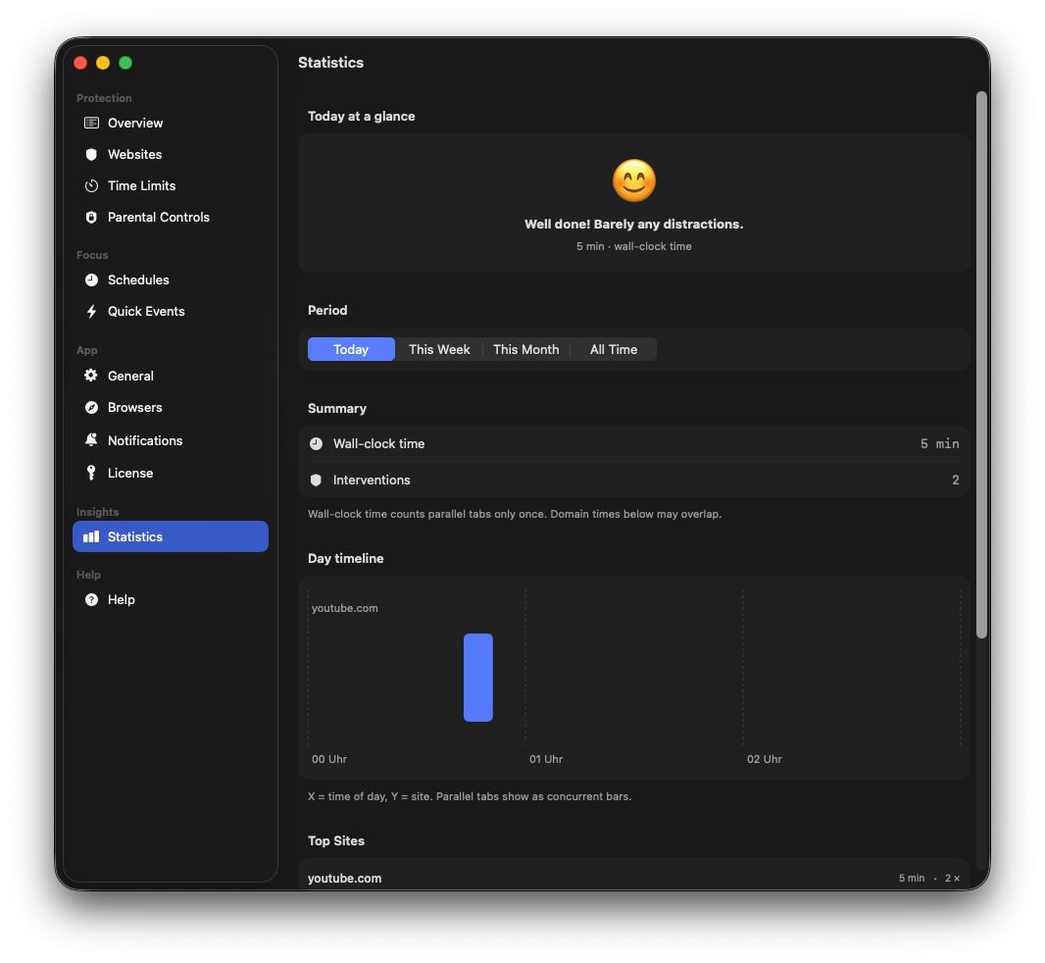Open the License page
The image size is (1045, 963).
170,473
